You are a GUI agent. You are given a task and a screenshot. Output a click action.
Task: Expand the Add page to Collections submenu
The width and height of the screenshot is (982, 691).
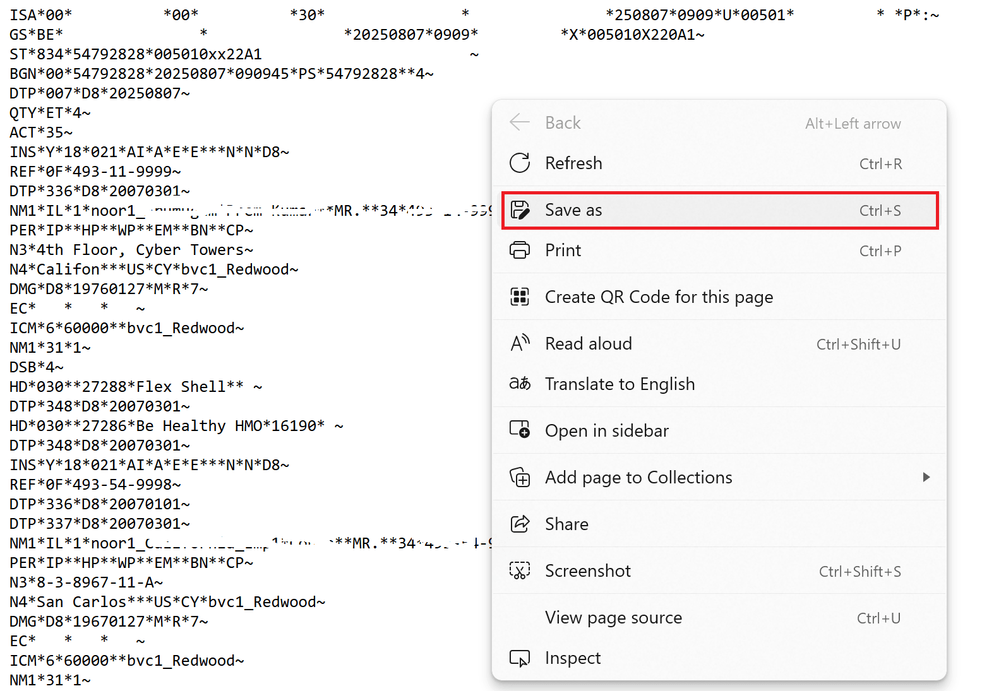926,477
